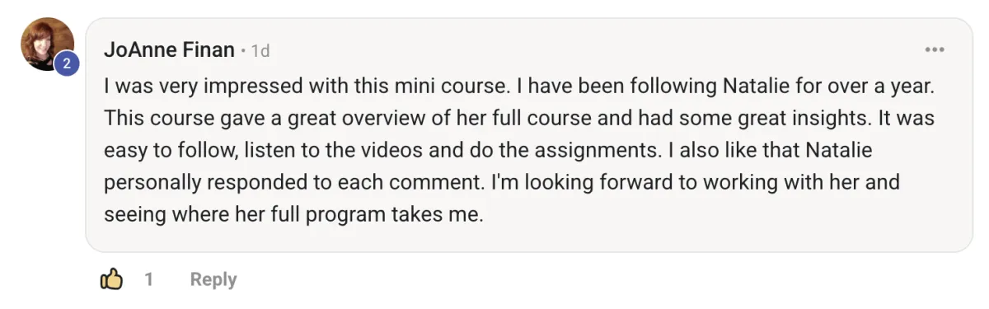Reply to JoAnne Finan's comment
The image size is (989, 309).
[x=213, y=280]
